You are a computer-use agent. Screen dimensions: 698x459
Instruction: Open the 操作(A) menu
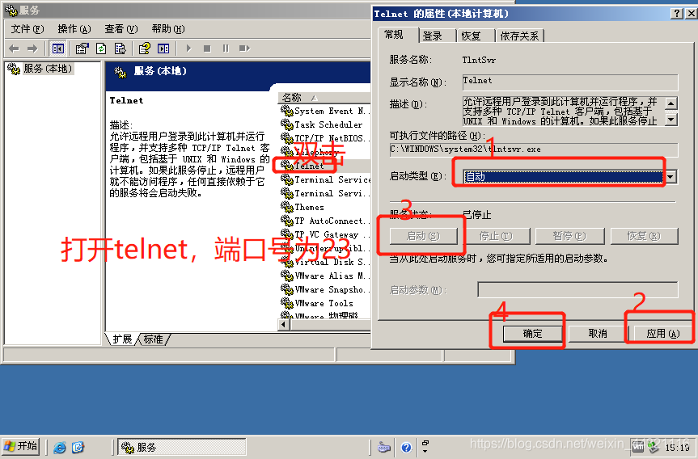(74, 29)
